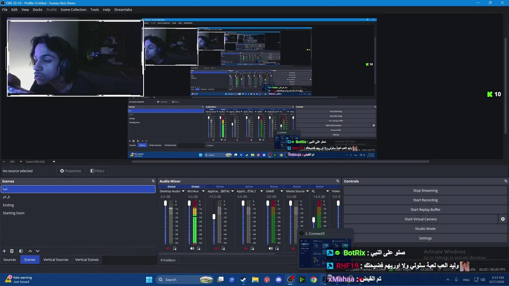
Task: Open GAME channel options dropdown
Action: click(282, 191)
